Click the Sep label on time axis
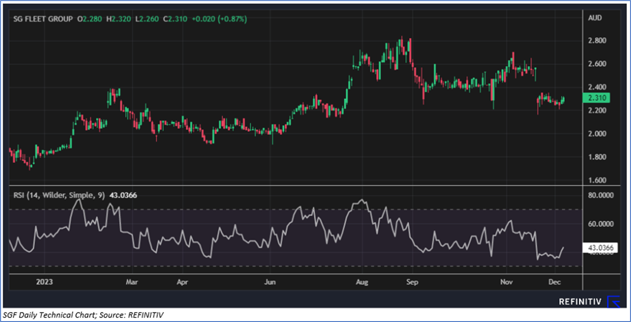The image size is (631, 322). click(x=412, y=282)
